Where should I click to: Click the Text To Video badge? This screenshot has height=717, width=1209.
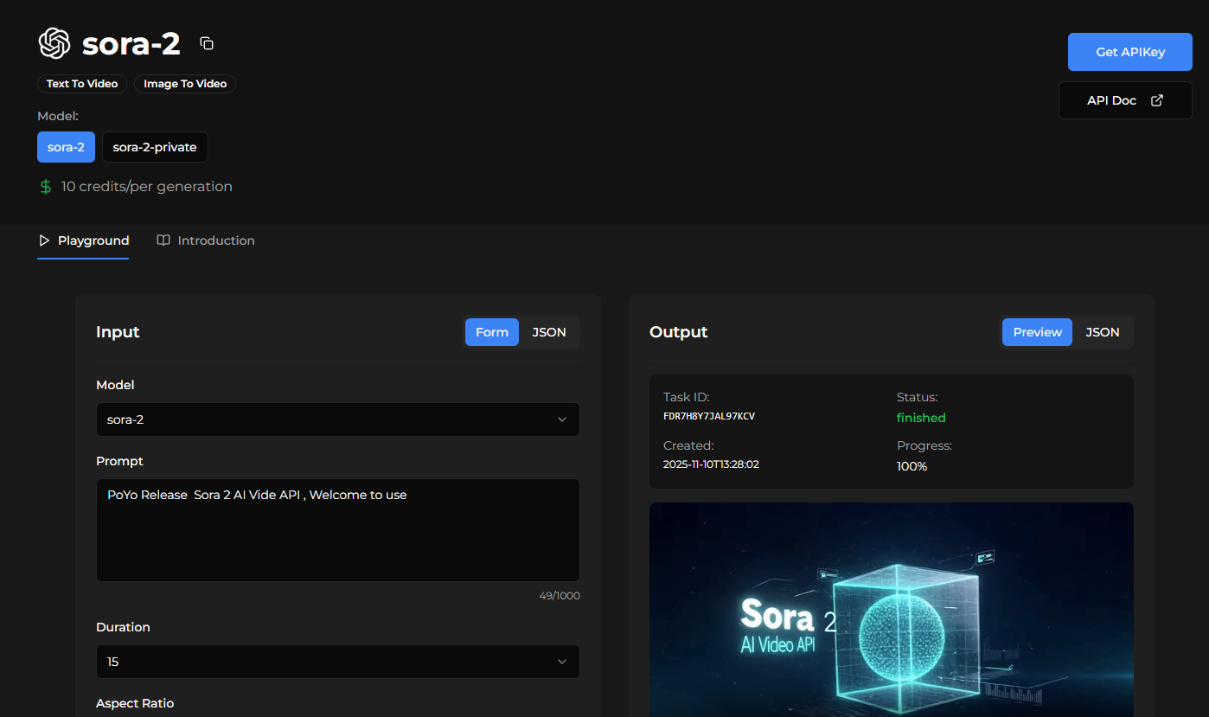click(81, 83)
